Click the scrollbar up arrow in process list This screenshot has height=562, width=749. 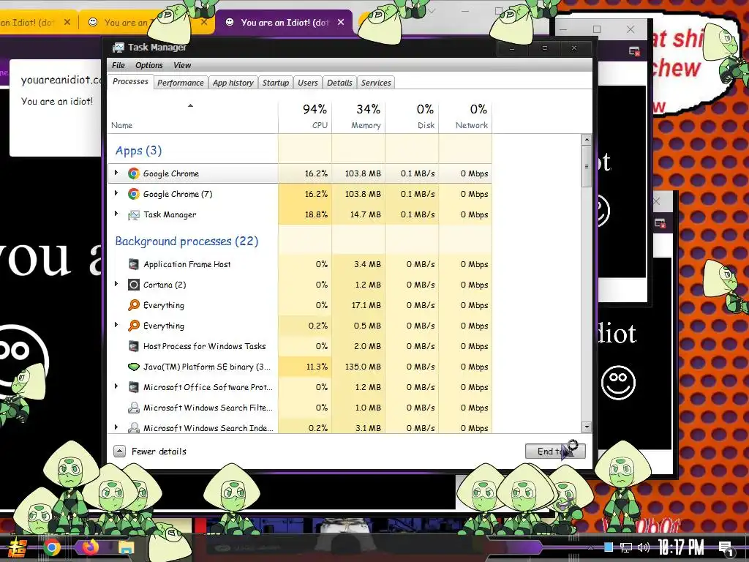point(587,140)
